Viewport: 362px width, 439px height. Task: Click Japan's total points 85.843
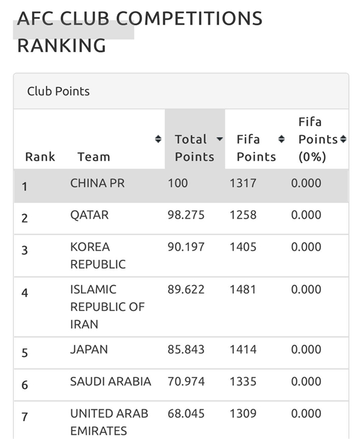click(186, 350)
